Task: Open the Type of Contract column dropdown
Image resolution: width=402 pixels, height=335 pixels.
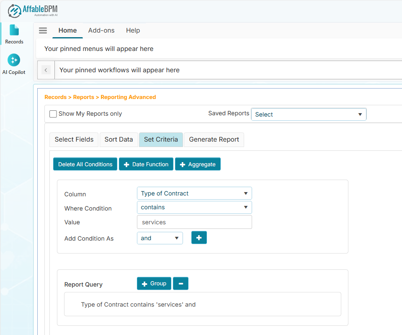Action: (194, 193)
